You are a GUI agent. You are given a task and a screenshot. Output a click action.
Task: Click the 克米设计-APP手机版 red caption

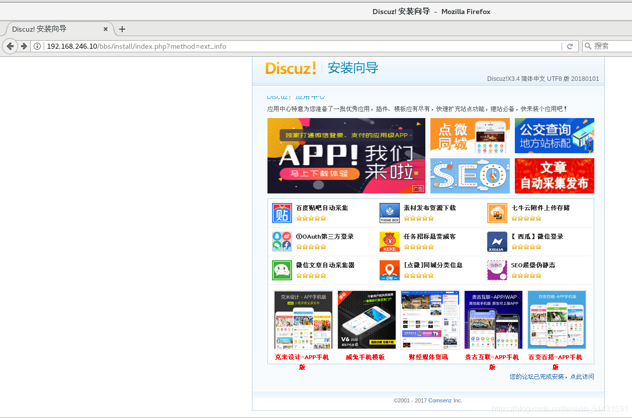coord(302,362)
